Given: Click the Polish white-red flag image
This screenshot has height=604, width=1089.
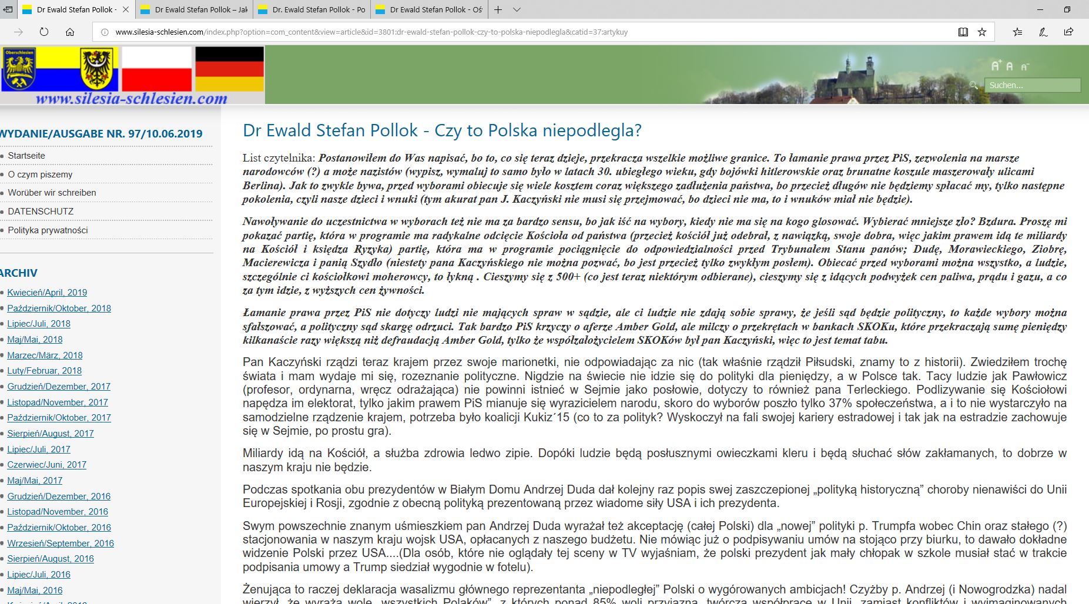Looking at the screenshot, I should coord(156,69).
